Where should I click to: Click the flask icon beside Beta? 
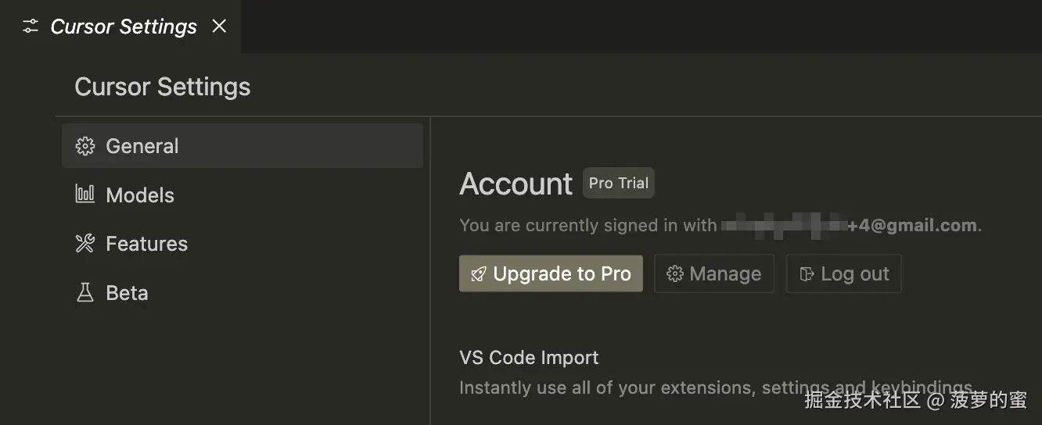[x=84, y=293]
